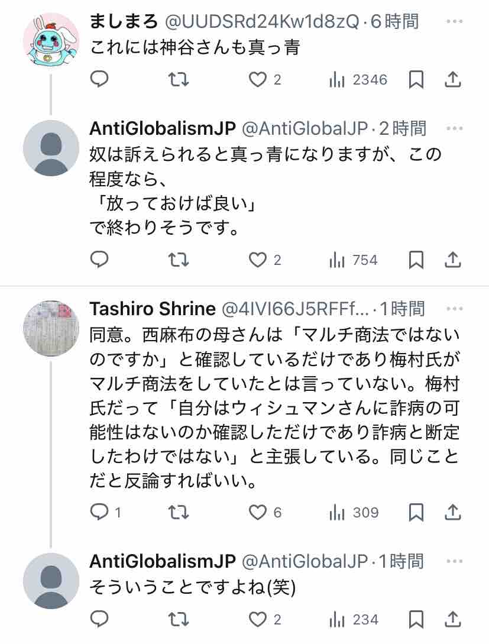
Task: View analytics showing 754 views
Action: [353, 260]
